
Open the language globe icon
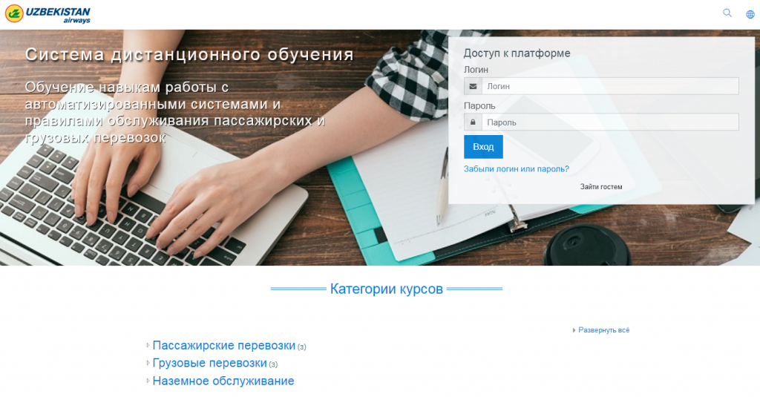(x=750, y=14)
